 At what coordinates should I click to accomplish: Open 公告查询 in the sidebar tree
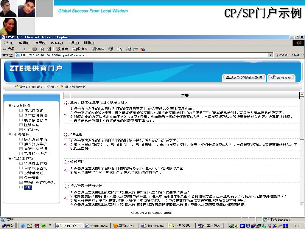32,178
